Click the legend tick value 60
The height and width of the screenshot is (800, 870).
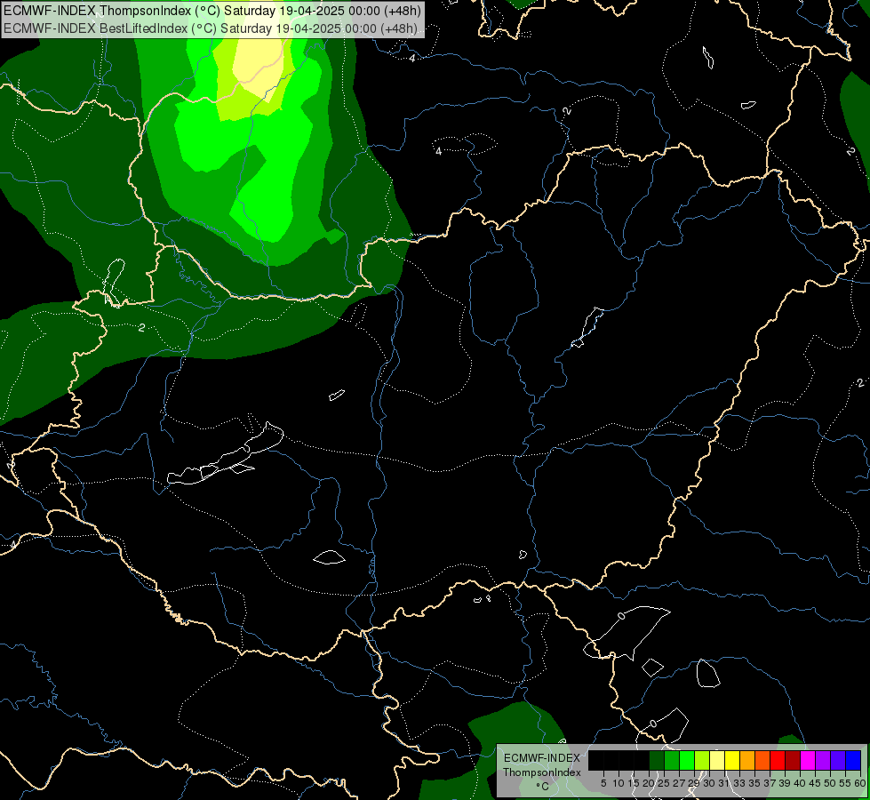pos(860,783)
